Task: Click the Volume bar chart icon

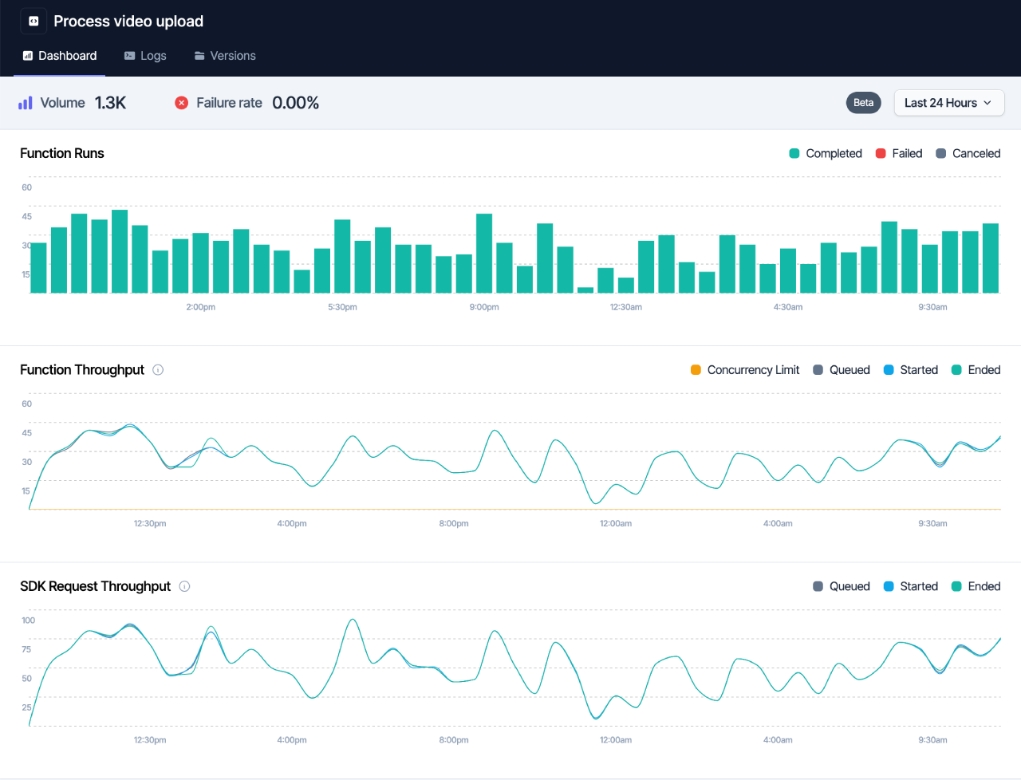Action: point(26,103)
